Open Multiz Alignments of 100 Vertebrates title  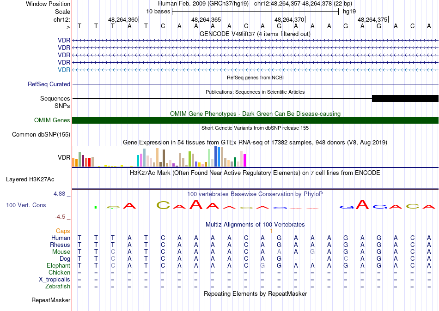(255, 224)
